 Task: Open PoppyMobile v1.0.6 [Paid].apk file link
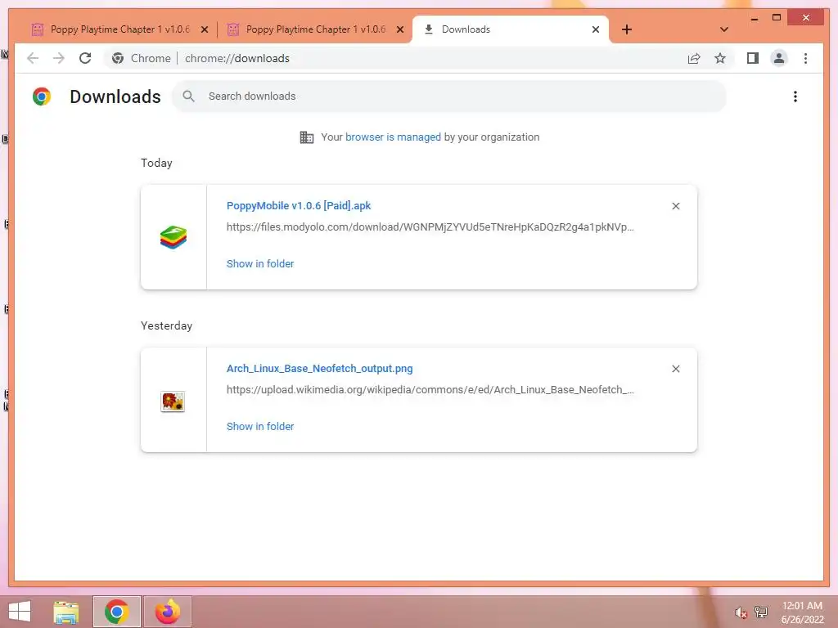(x=299, y=205)
